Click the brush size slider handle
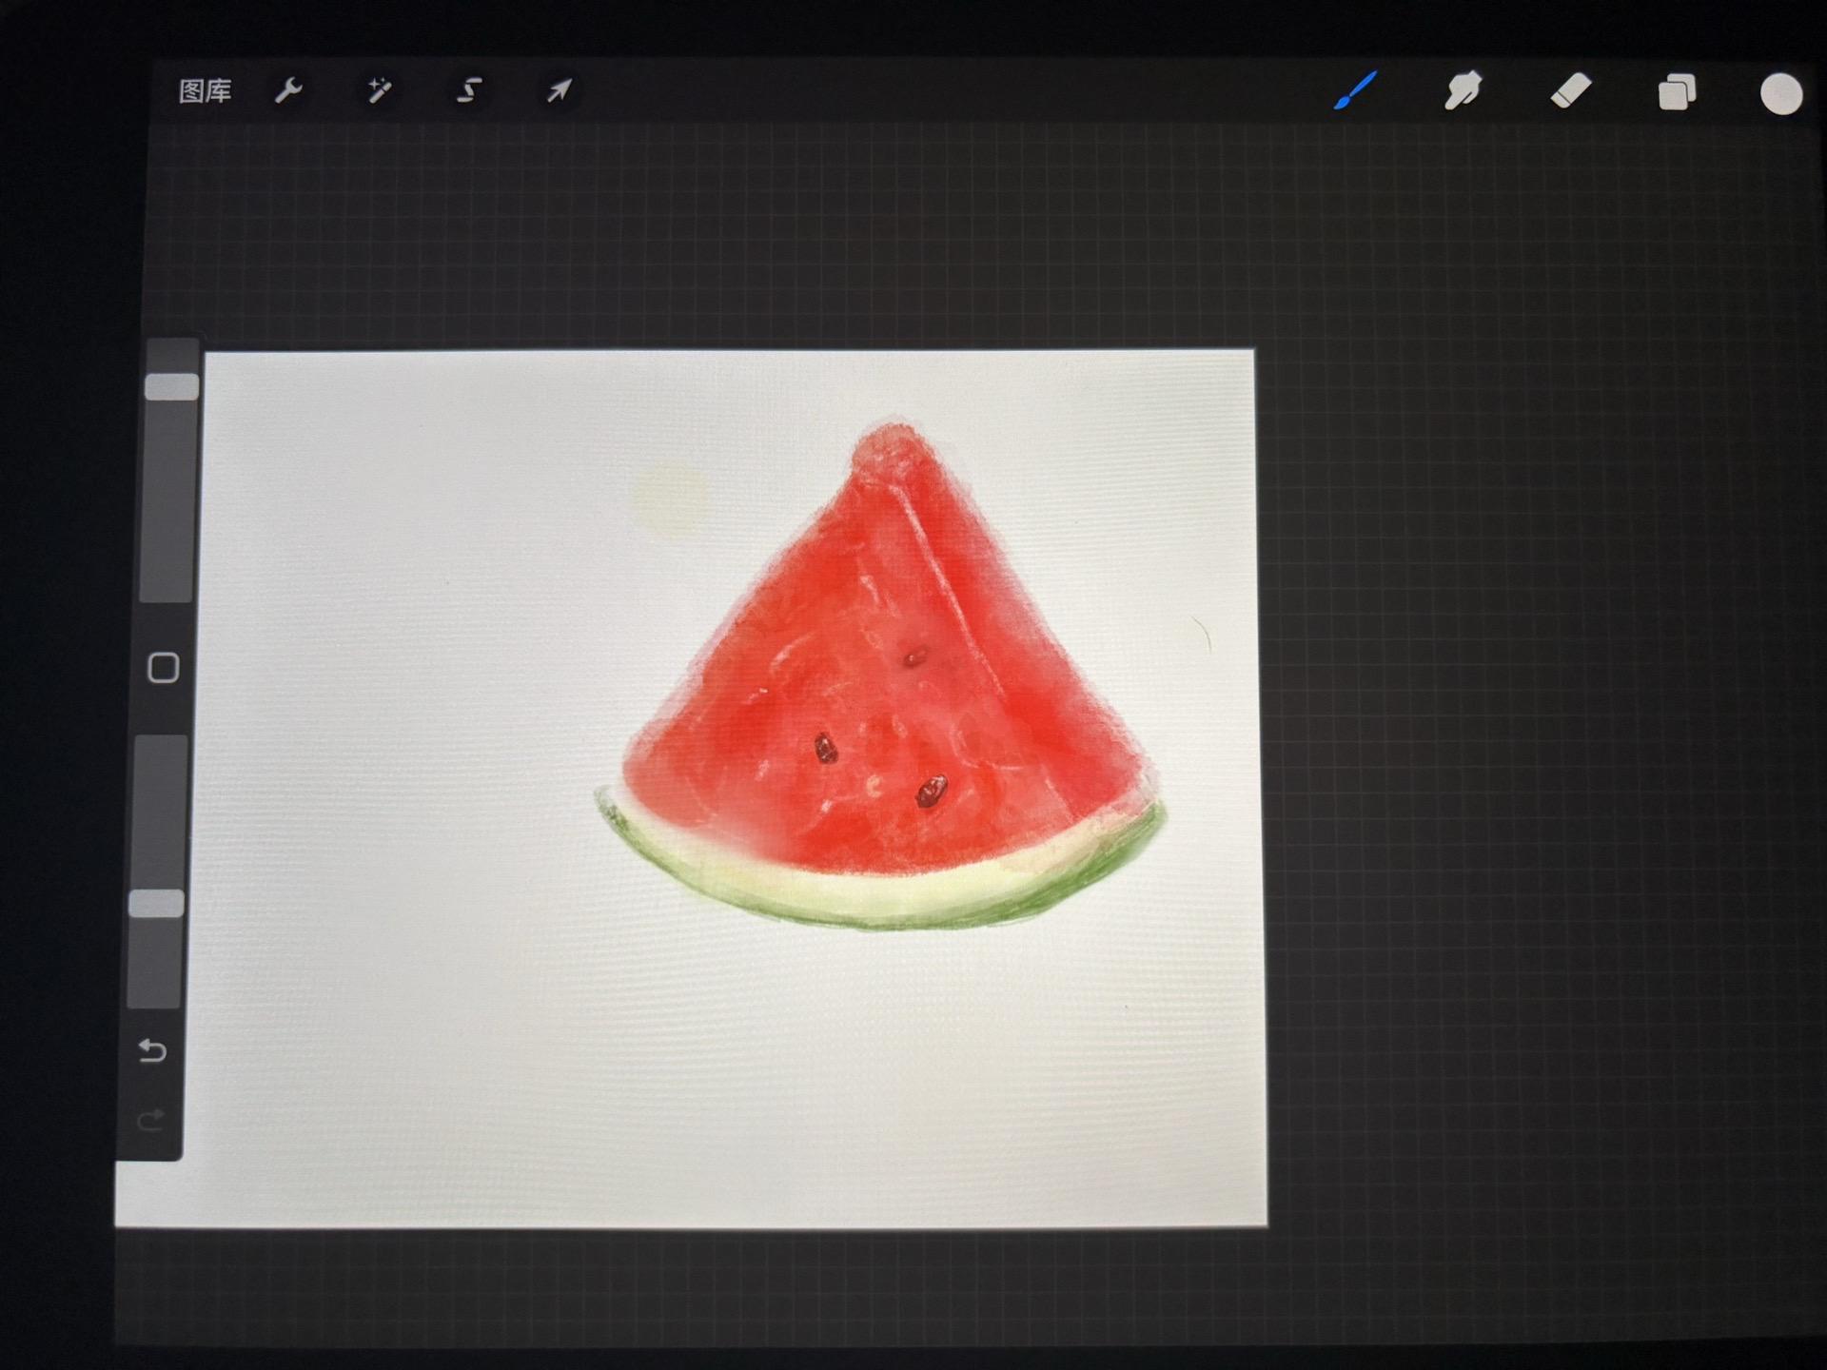The height and width of the screenshot is (1370, 1827). click(171, 387)
